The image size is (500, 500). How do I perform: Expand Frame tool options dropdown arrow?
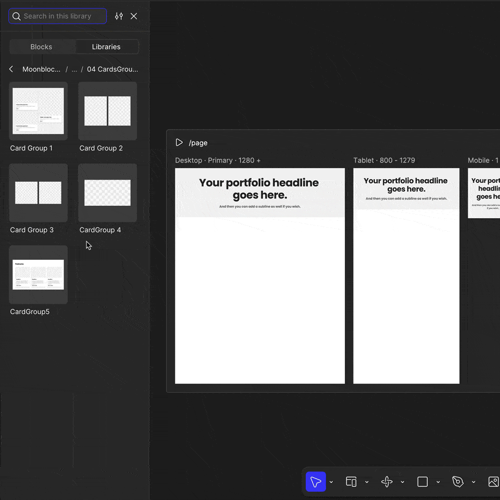point(367,482)
